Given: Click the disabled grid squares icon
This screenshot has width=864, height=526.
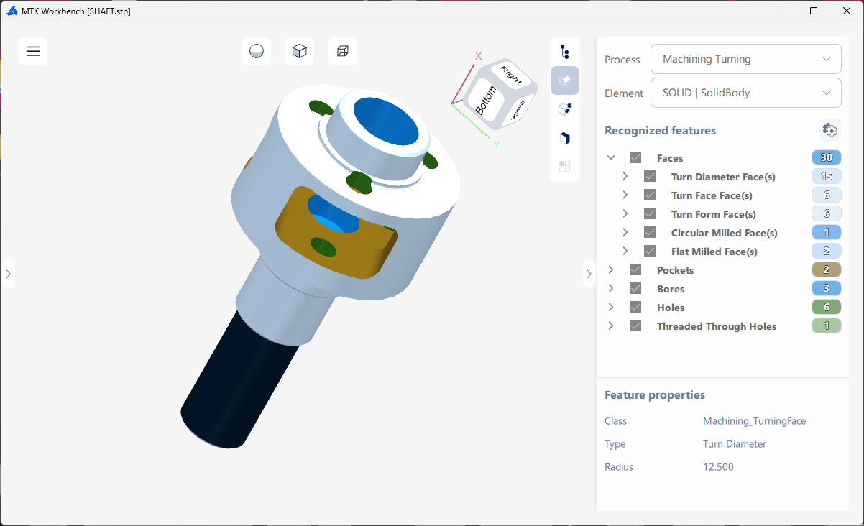Looking at the screenshot, I should click(x=565, y=167).
